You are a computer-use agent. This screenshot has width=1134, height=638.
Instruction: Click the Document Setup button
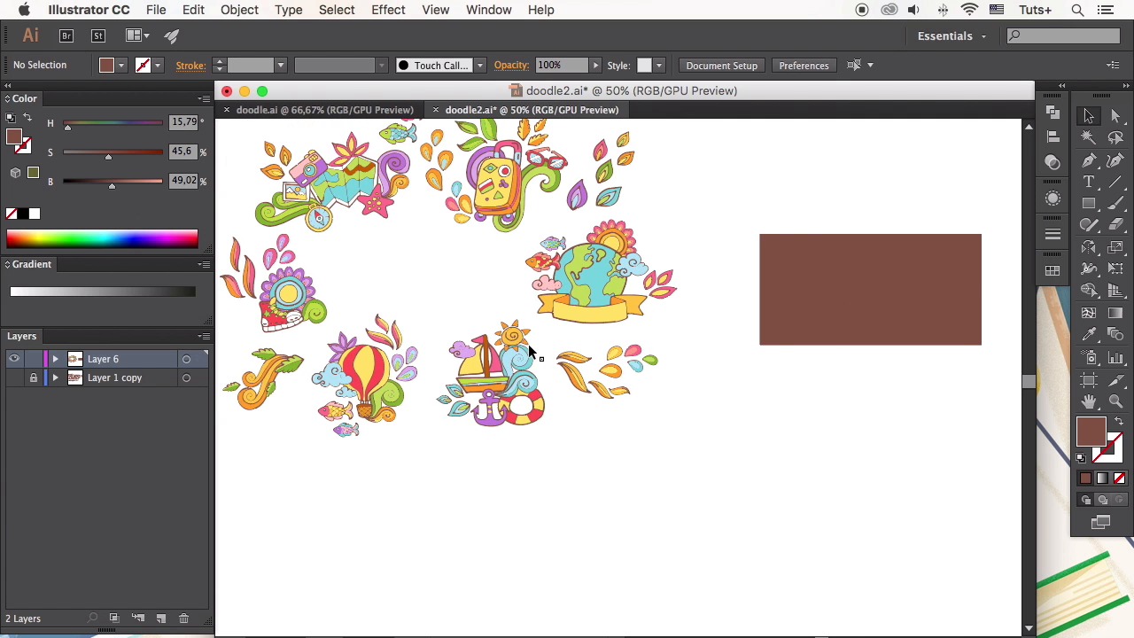click(721, 66)
